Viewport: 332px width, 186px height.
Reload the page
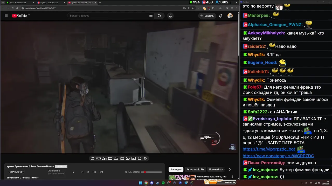pyautogui.click(x=13, y=8)
